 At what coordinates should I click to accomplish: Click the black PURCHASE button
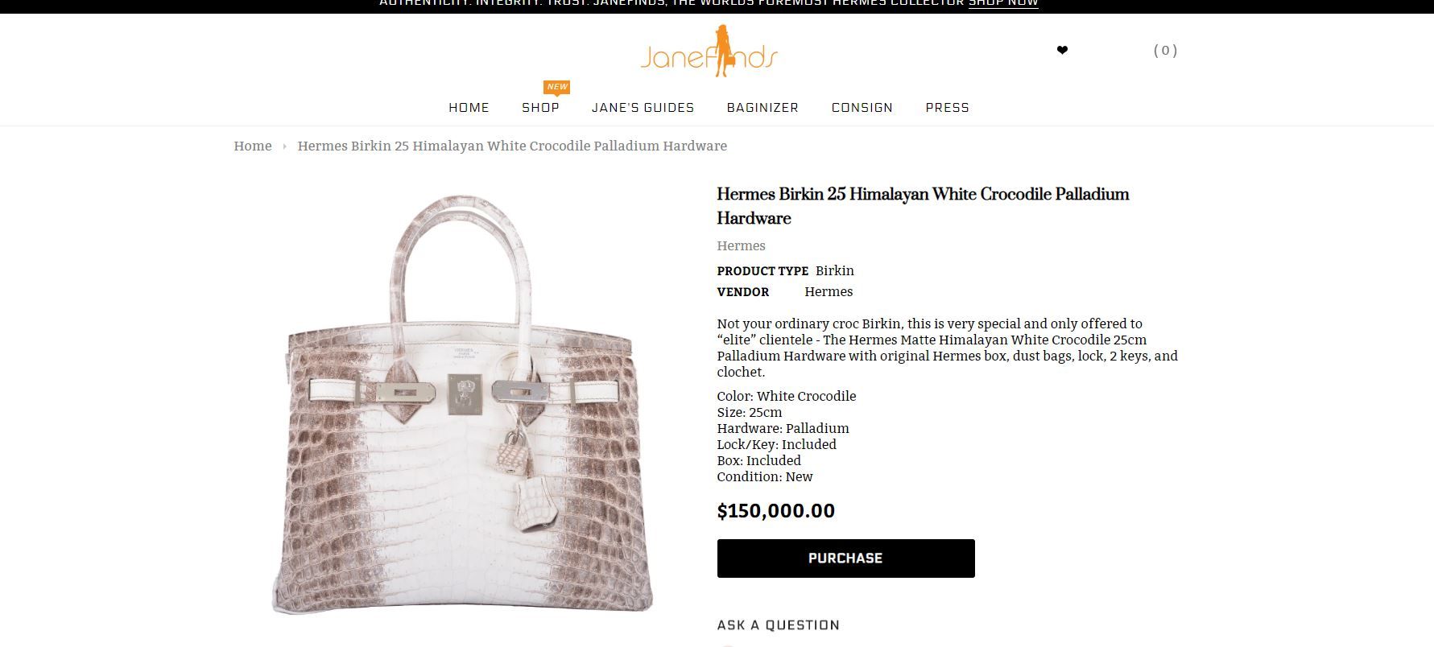coord(845,558)
